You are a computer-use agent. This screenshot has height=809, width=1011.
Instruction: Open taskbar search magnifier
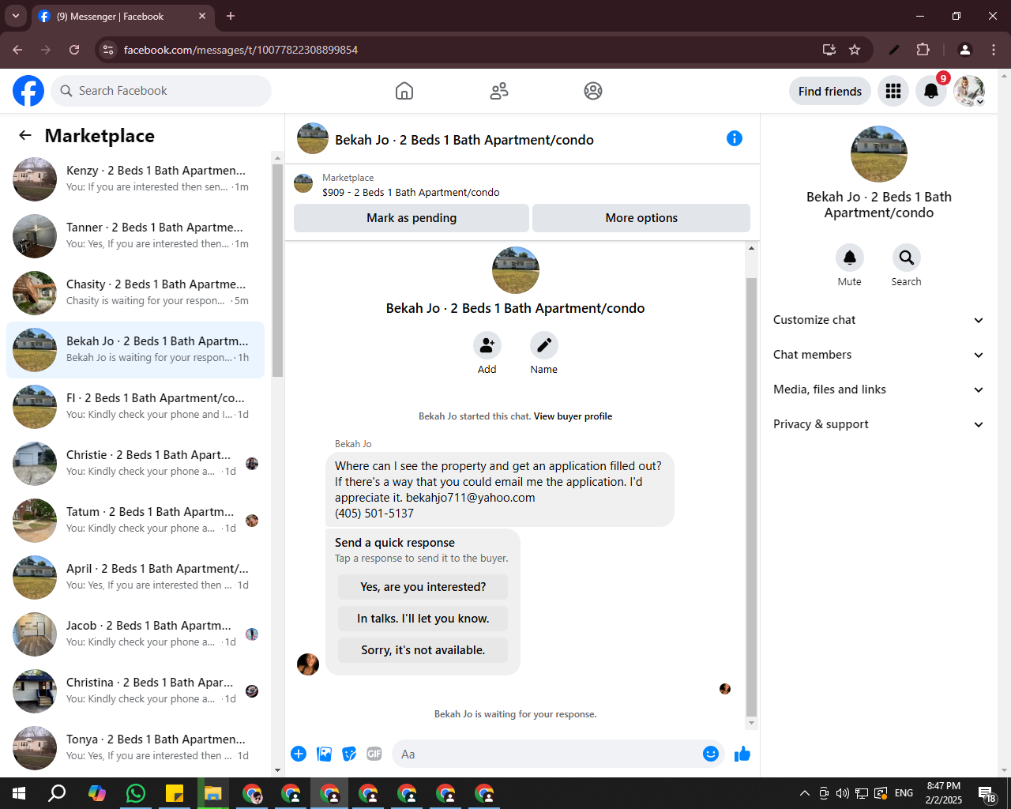58,793
